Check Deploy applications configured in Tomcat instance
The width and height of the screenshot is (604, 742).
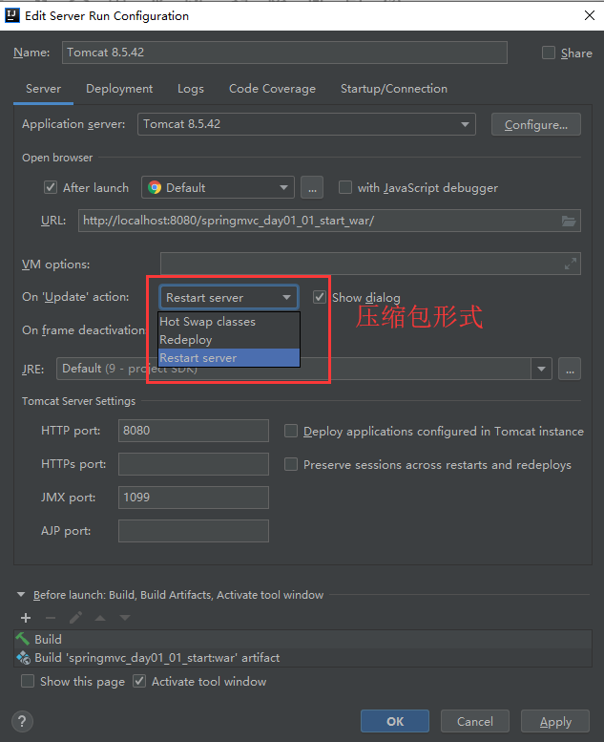[x=291, y=431]
